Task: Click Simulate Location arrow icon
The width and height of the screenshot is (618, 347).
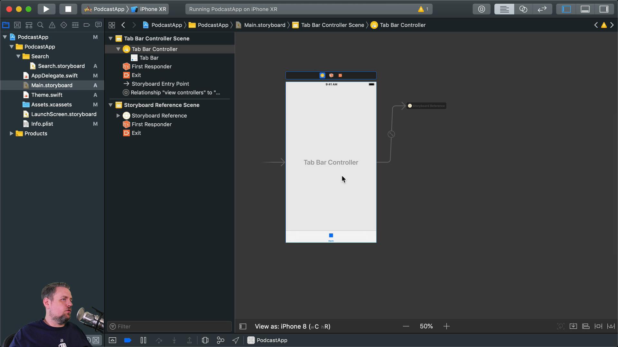Action: point(236,340)
